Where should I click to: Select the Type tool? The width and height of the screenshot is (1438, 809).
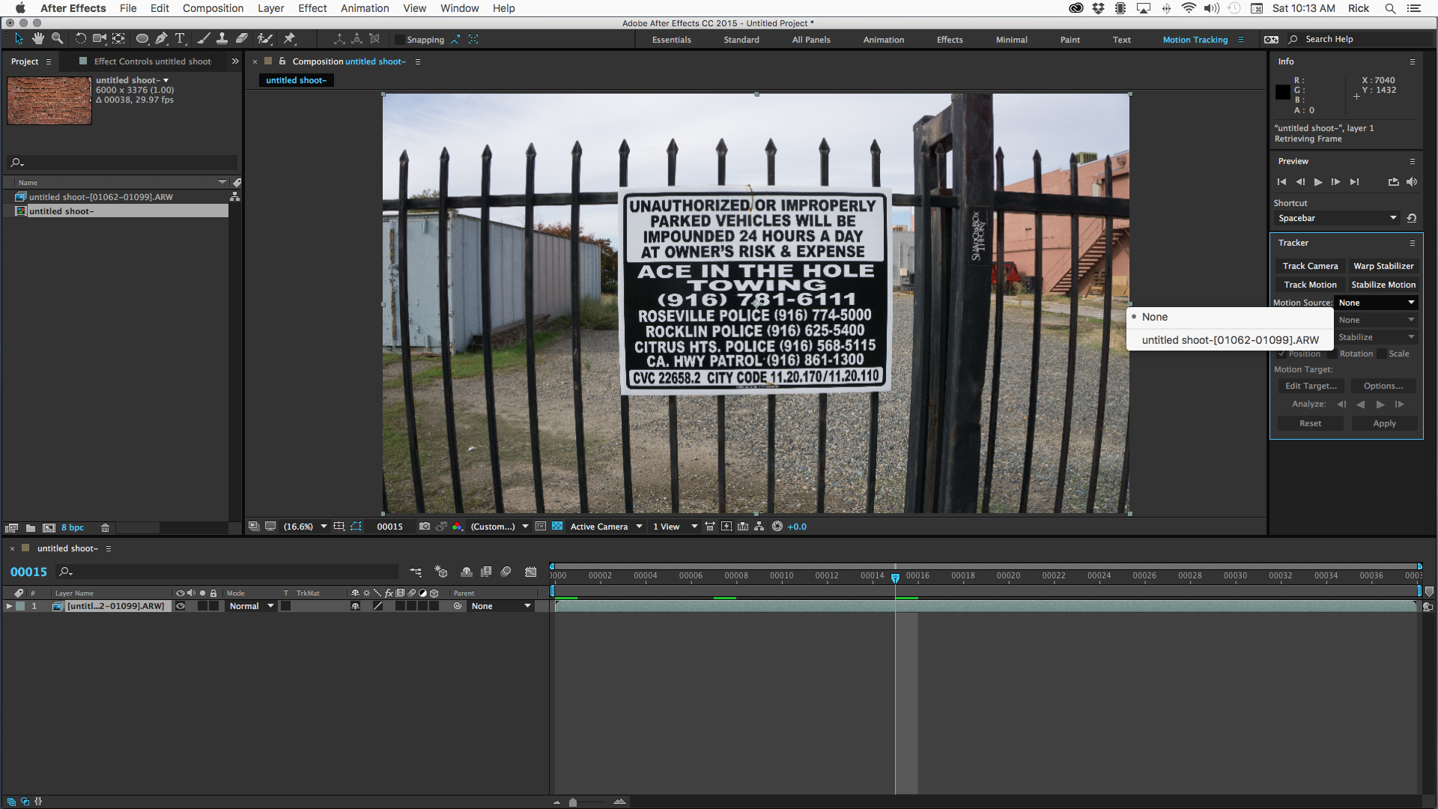click(180, 39)
